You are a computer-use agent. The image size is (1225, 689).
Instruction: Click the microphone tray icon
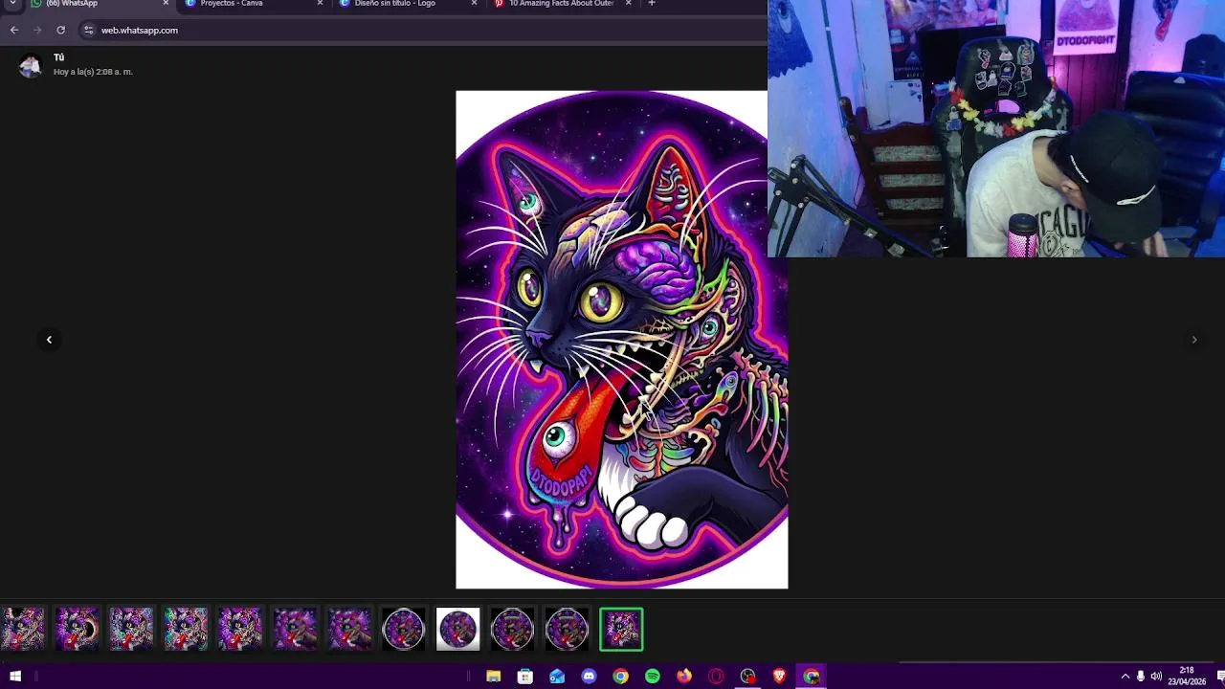(x=1140, y=677)
